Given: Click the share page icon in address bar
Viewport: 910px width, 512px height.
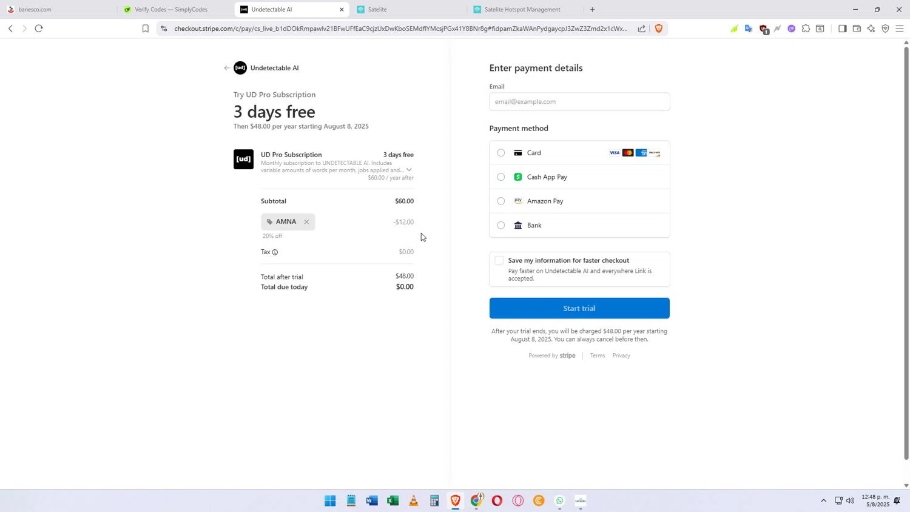Looking at the screenshot, I should click(x=642, y=29).
